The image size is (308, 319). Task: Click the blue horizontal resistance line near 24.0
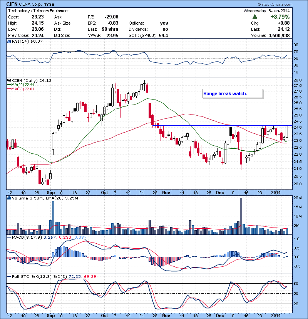pyautogui.click(x=222, y=125)
